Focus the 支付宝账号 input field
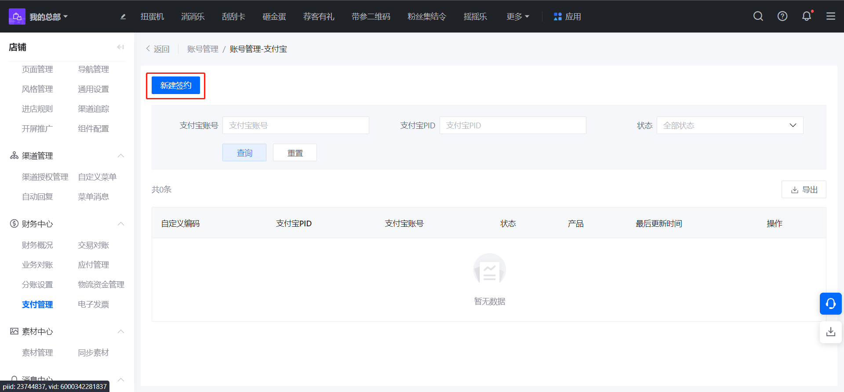Screen dimensions: 844x392 coord(295,125)
